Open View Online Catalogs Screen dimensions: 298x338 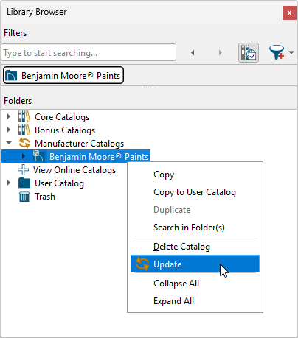coord(74,170)
